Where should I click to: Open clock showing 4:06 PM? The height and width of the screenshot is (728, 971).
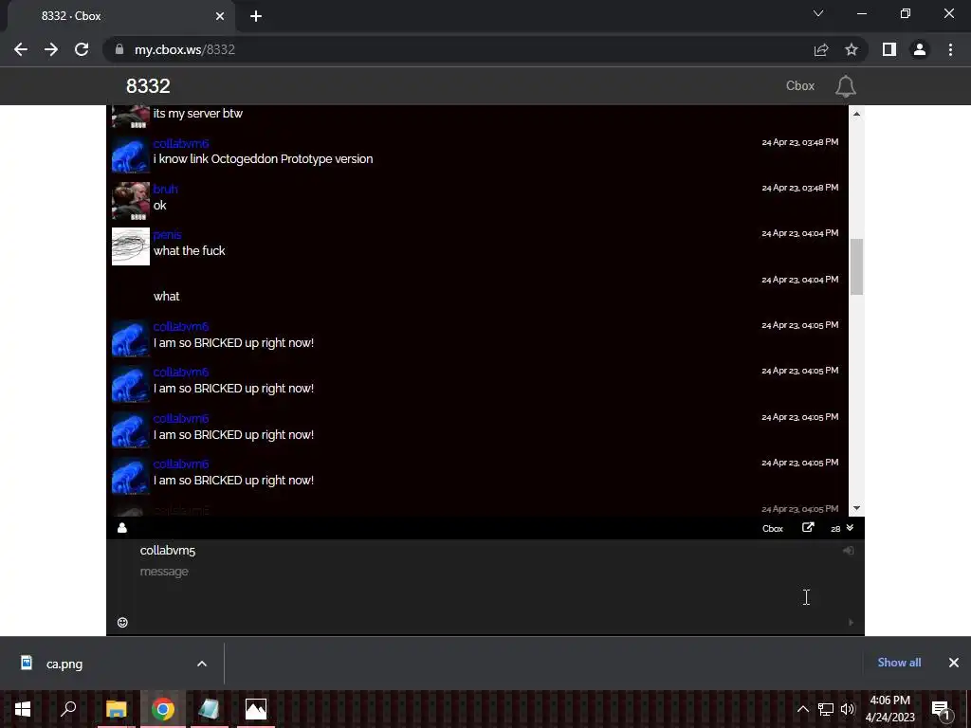point(889,709)
